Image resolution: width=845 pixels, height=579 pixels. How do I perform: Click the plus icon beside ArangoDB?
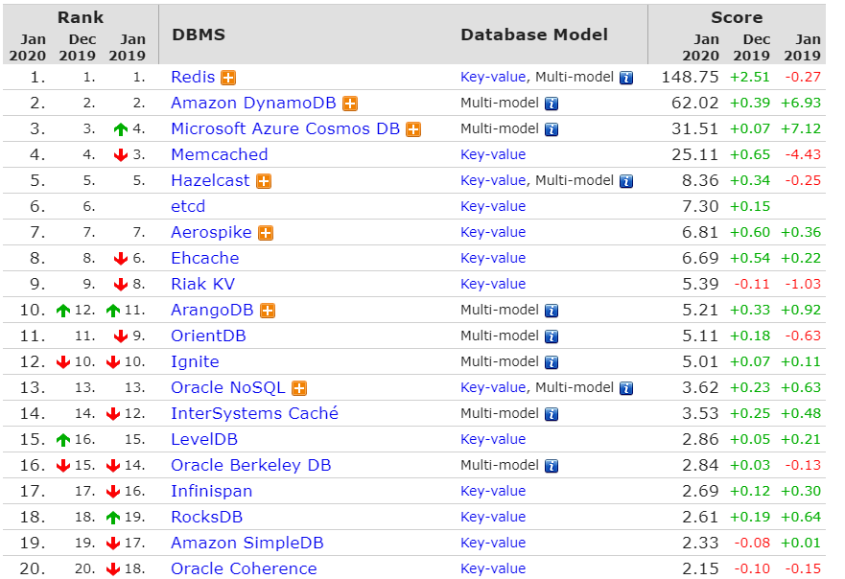pyautogui.click(x=268, y=311)
